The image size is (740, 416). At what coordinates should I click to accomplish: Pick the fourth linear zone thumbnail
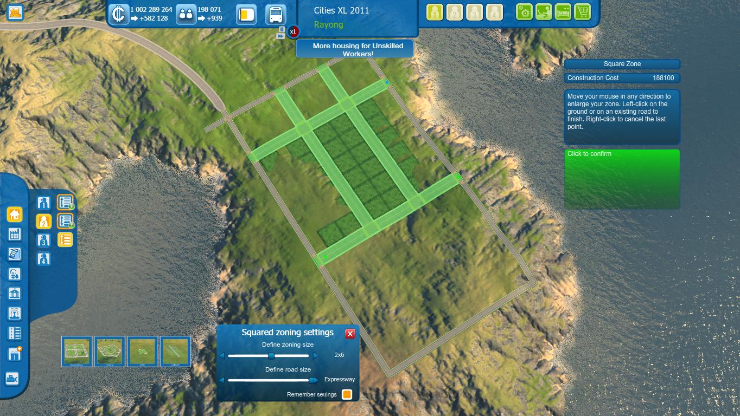[x=175, y=352]
